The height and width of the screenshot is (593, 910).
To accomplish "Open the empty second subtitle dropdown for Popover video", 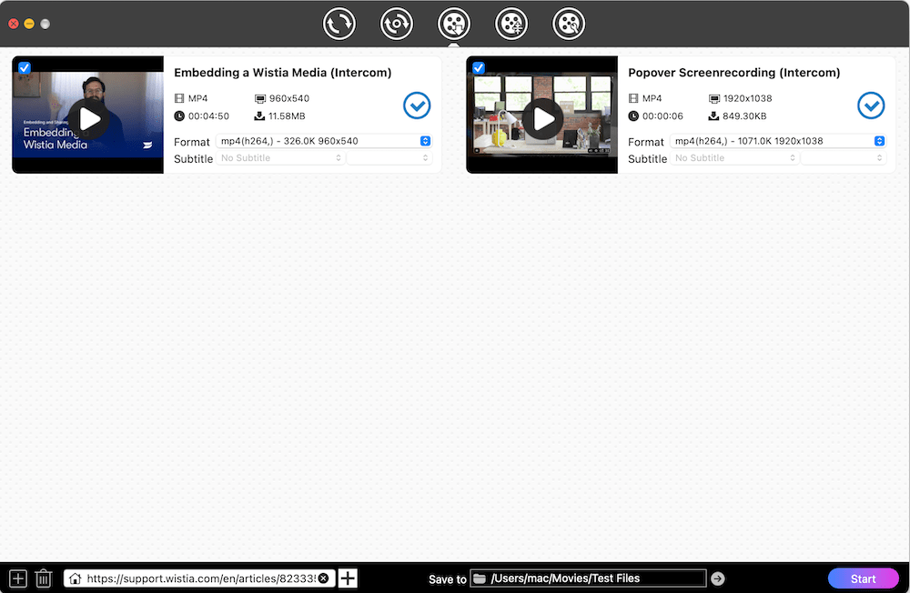I will [844, 158].
